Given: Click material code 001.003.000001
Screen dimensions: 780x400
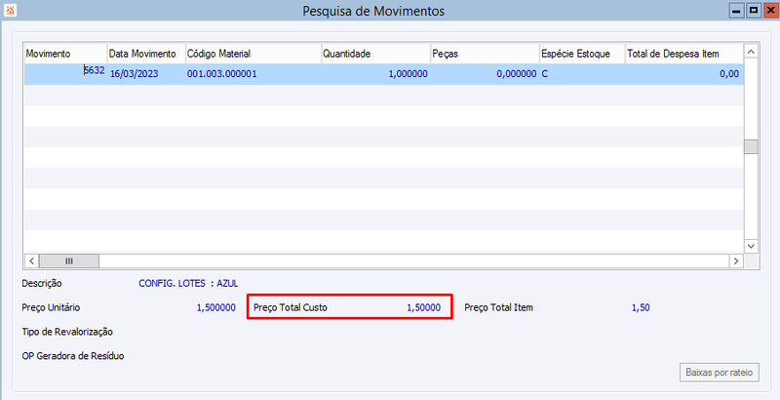Looking at the screenshot, I should tap(222, 73).
